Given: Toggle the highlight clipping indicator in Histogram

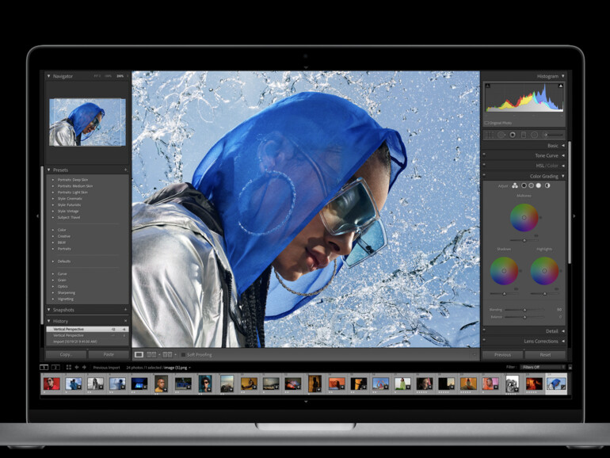Looking at the screenshot, I should [x=561, y=86].
